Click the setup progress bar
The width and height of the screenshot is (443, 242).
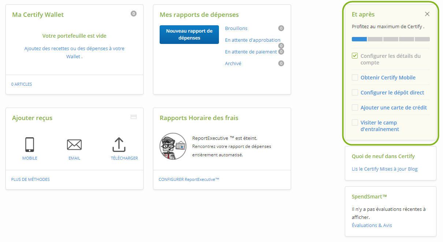(391, 39)
